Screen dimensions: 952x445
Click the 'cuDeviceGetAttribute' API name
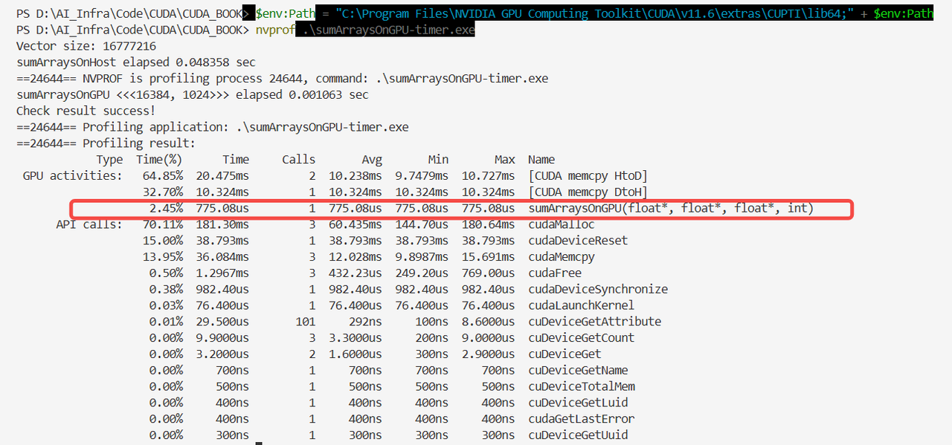pos(595,322)
